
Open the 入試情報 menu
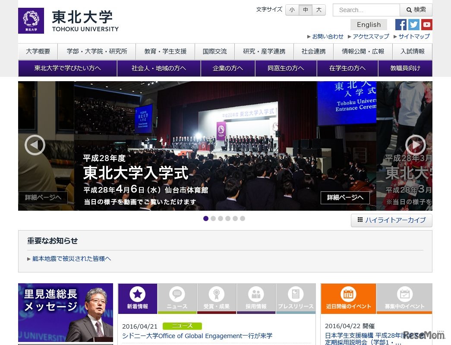point(413,51)
